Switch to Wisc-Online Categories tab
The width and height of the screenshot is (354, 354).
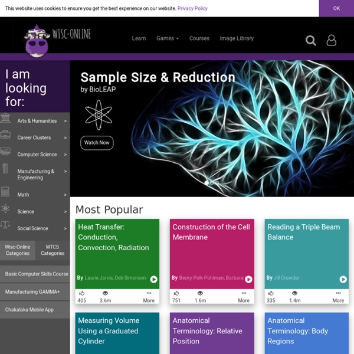click(x=17, y=250)
